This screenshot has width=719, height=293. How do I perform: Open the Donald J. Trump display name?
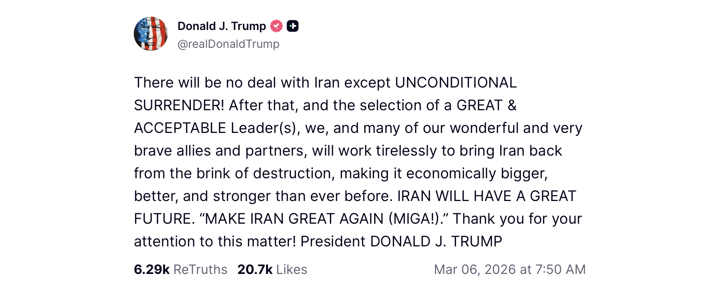[222, 26]
